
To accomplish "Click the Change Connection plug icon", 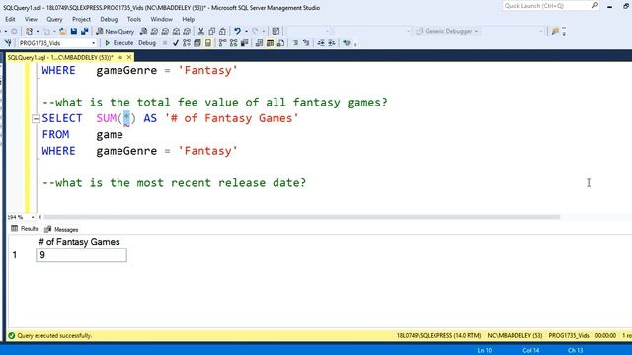I will click(8, 43).
